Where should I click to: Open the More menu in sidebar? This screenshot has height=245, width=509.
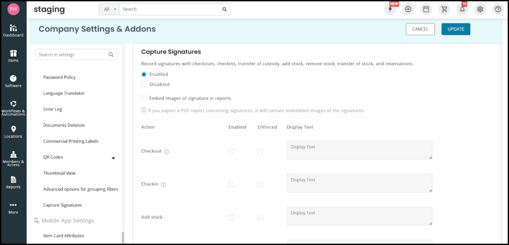tap(13, 207)
